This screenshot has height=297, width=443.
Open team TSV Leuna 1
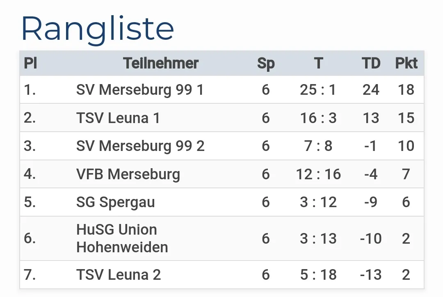click(118, 118)
